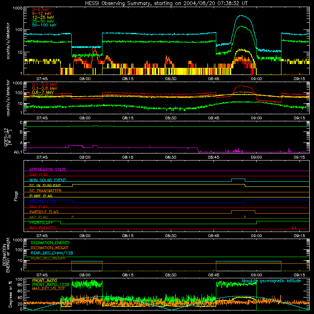Click the green "25-50 keV" legend entry

43,21
